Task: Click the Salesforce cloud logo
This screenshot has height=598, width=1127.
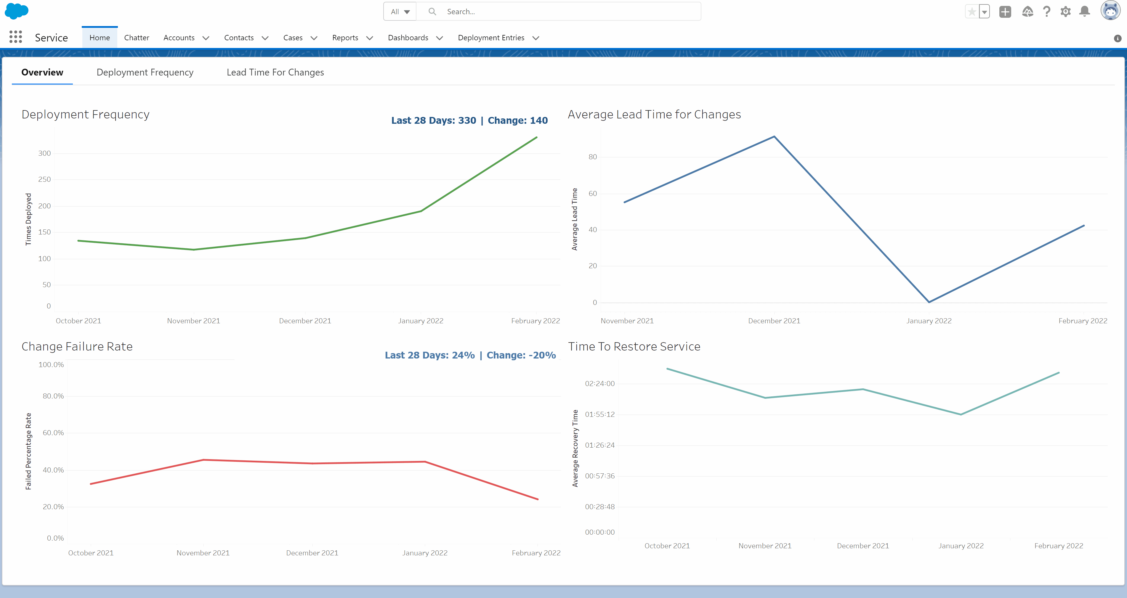Action: (x=16, y=11)
